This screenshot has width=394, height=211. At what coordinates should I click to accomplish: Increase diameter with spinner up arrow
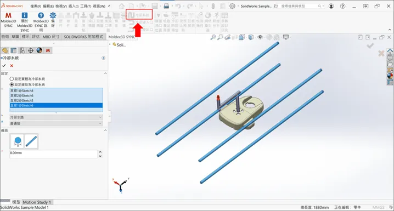pyautogui.click(x=100, y=152)
